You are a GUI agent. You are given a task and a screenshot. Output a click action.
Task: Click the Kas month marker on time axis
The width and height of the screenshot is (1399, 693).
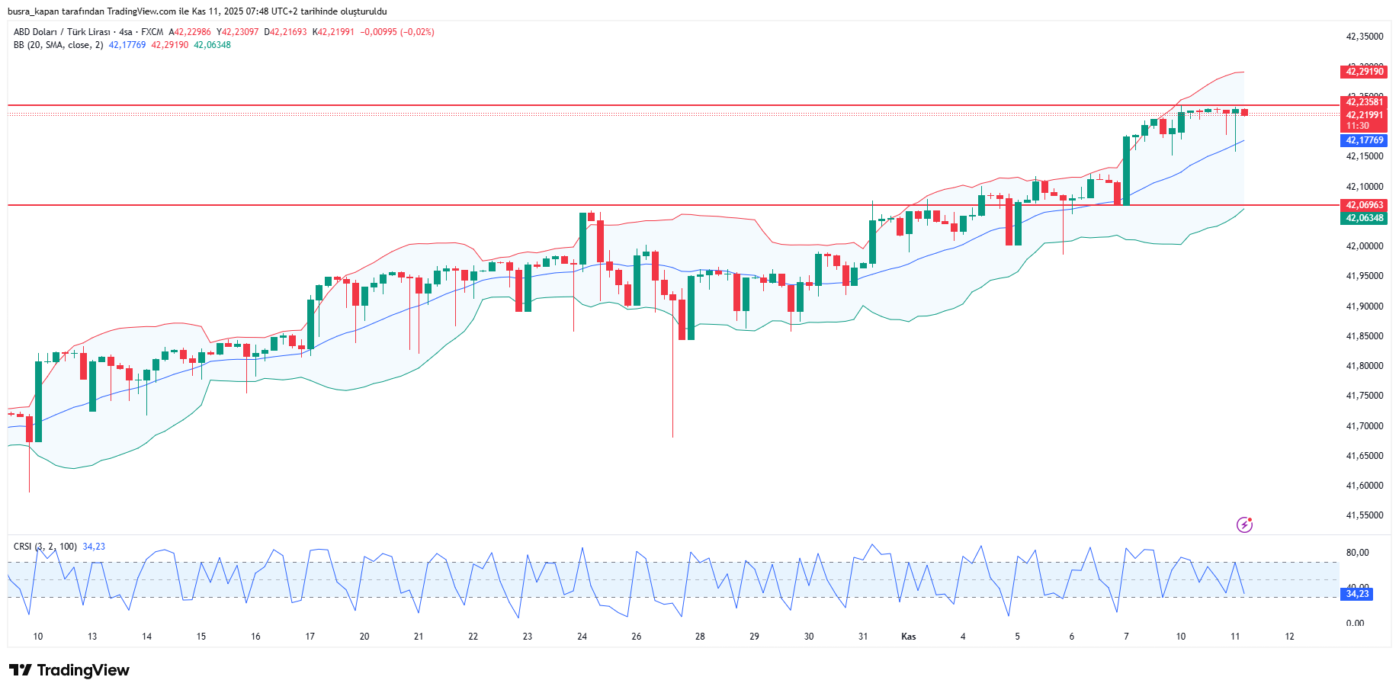[908, 637]
